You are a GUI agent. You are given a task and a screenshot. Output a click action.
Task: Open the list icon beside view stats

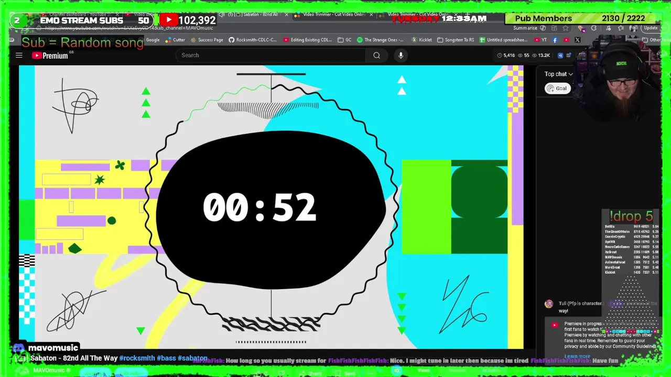click(x=569, y=55)
